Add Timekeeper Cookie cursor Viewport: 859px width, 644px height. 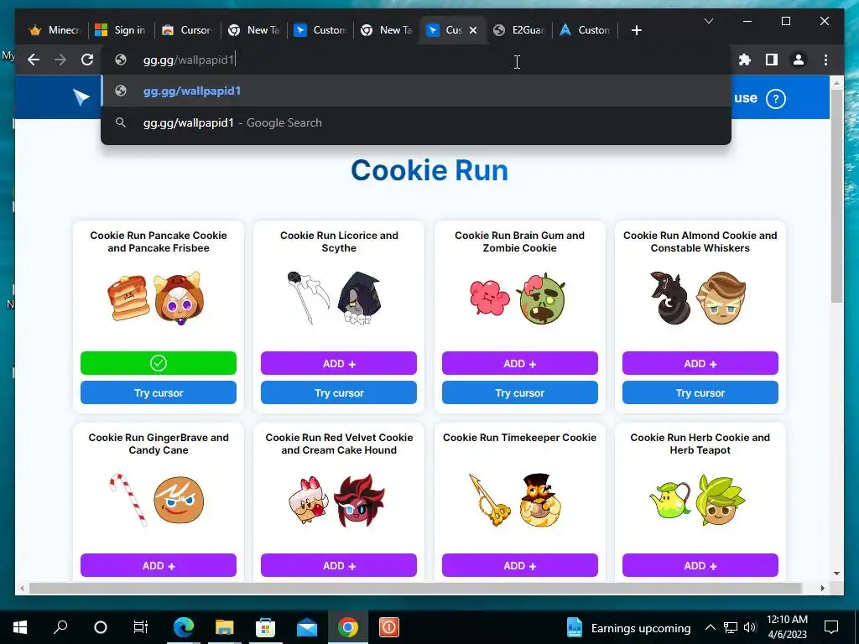point(519,565)
